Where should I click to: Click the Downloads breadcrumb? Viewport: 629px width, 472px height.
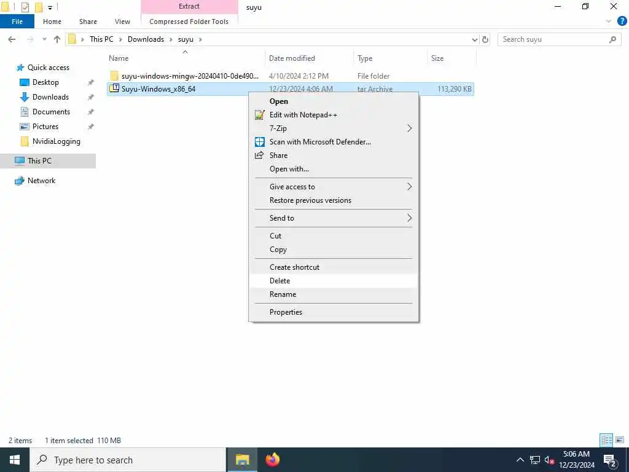146,39
